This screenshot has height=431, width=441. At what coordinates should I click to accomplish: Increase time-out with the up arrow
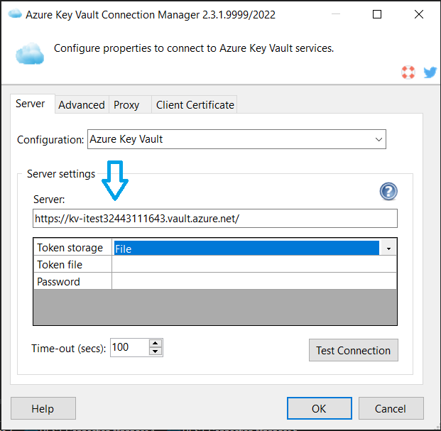coord(156,343)
